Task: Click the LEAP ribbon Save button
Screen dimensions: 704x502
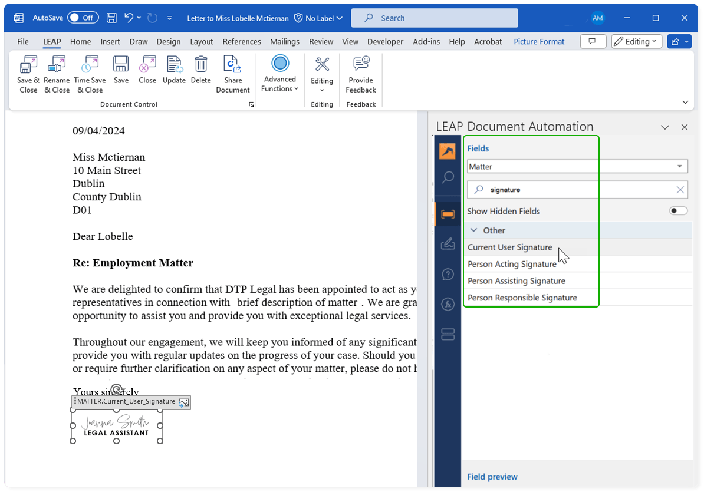Action: click(x=121, y=70)
